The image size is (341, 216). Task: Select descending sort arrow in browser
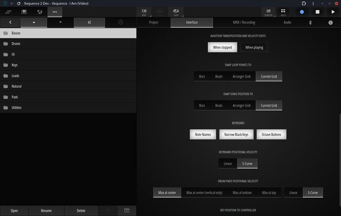coord(60,22)
